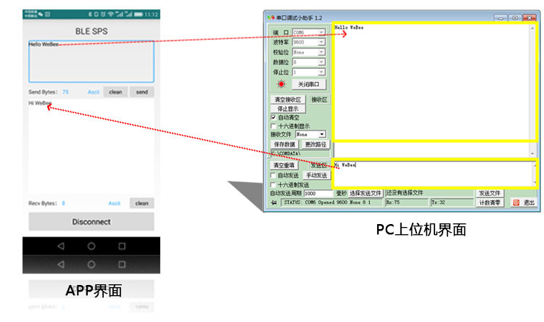
Task: Tap the battery icon in phone status bar
Action: pos(139,15)
